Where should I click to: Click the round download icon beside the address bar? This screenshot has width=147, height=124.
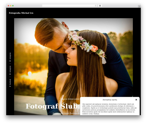click(x=100, y=6)
